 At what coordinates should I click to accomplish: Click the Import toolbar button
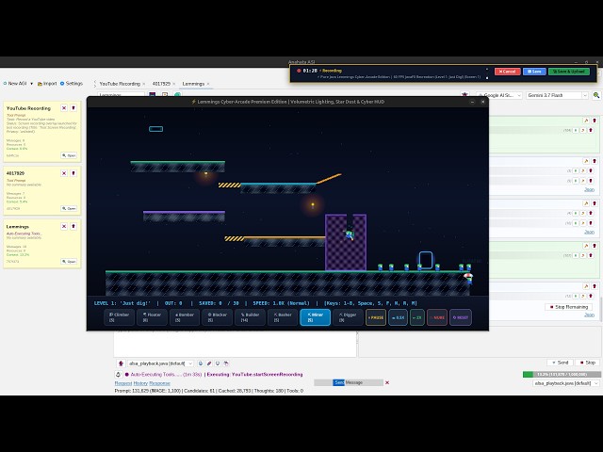point(47,84)
